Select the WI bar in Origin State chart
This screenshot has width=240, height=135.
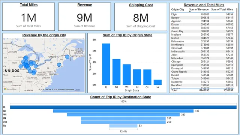point(127,75)
